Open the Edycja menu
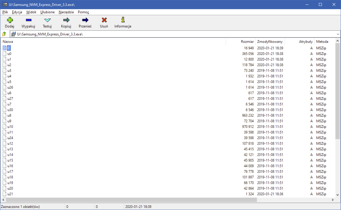Viewport: 341px width, 210px height. tap(17, 12)
